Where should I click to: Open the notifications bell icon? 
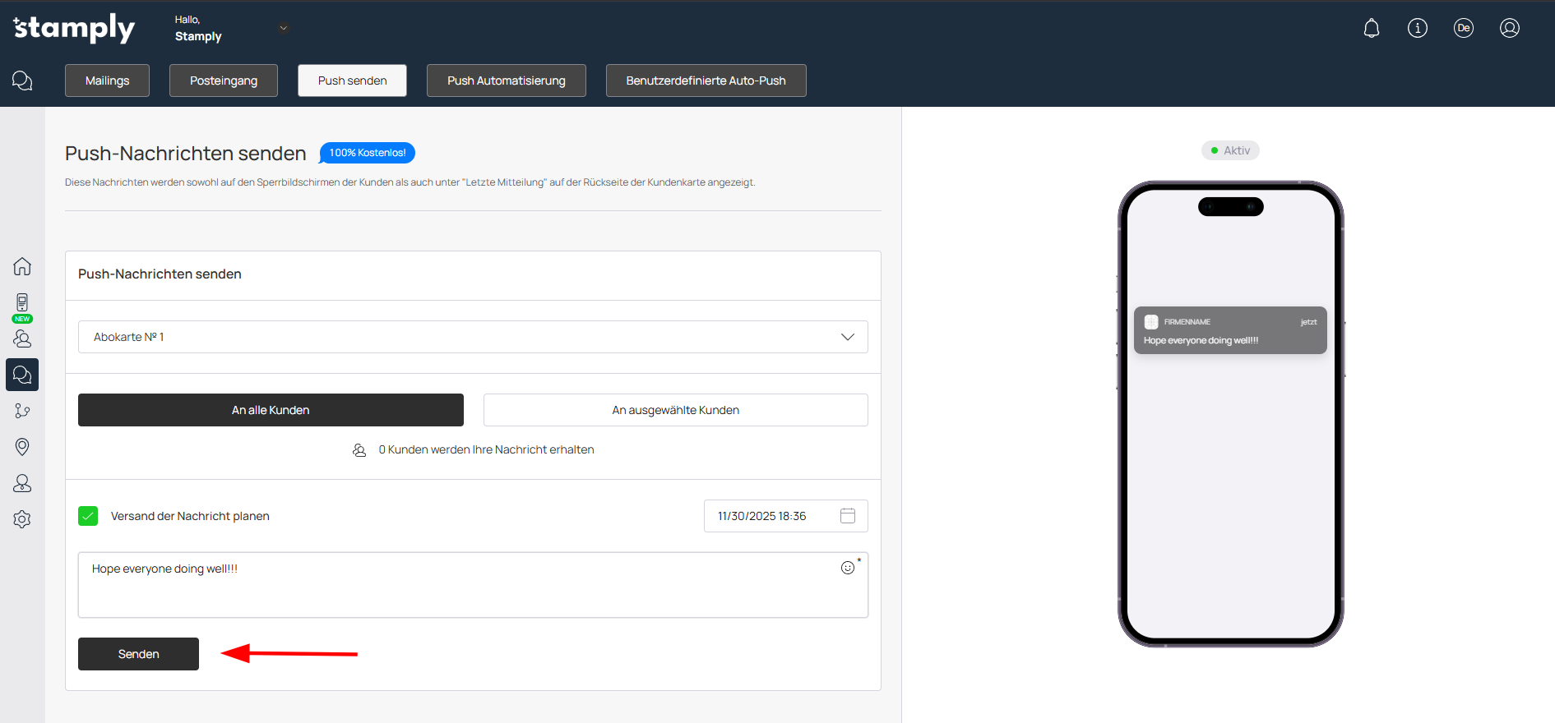tap(1371, 29)
